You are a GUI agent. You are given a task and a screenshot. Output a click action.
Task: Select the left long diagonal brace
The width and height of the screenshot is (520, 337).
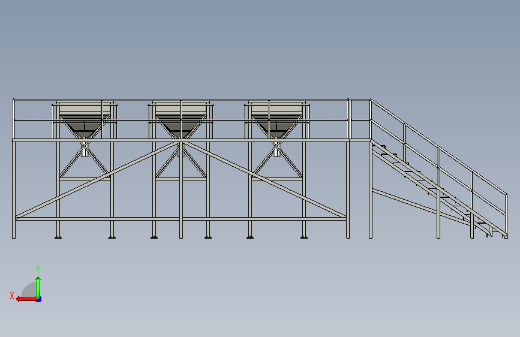[x=97, y=180]
